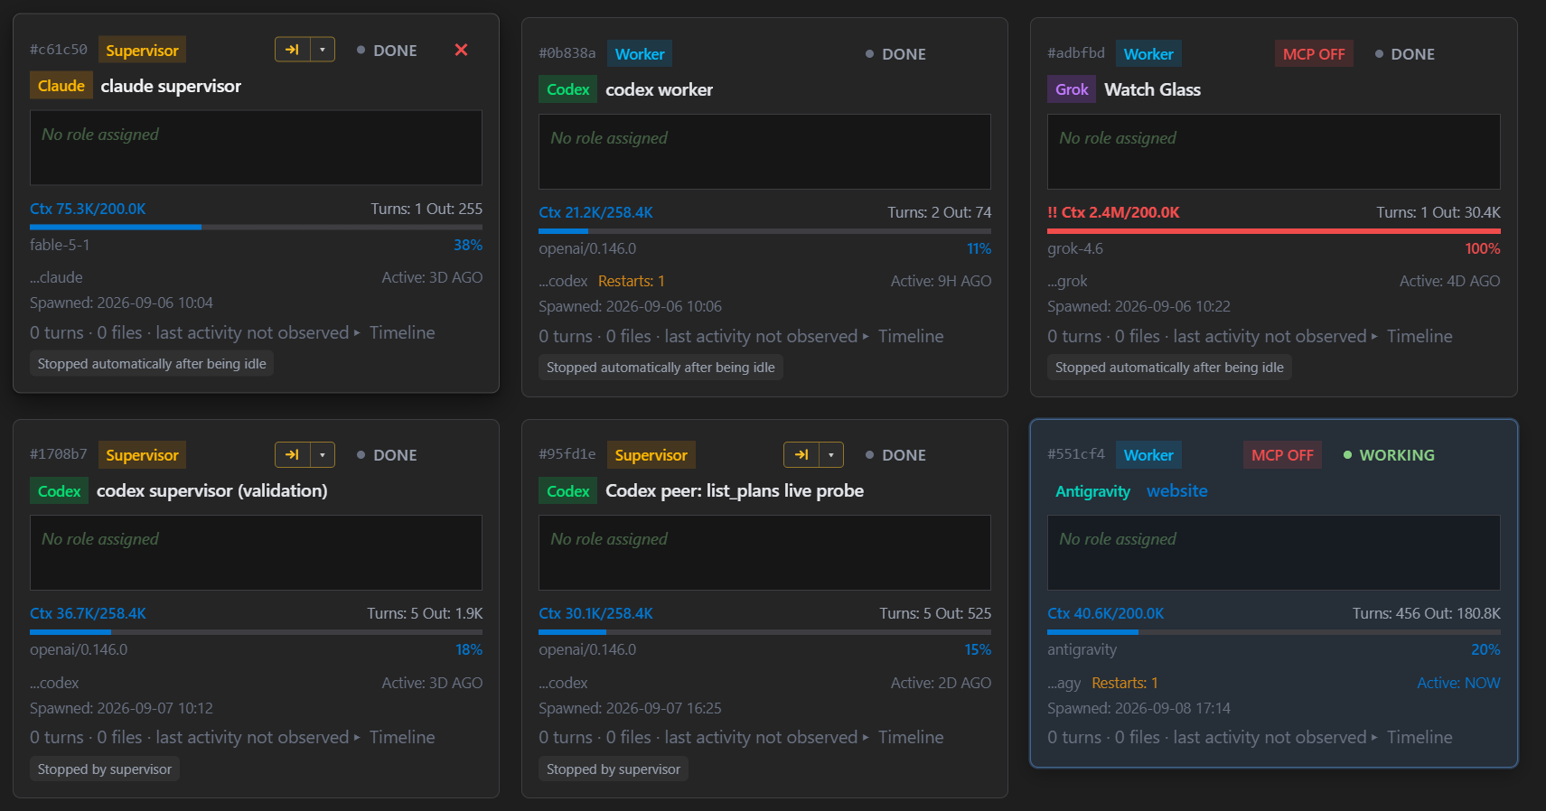Click the Grok provider badge
1546x811 pixels.
coord(1072,89)
